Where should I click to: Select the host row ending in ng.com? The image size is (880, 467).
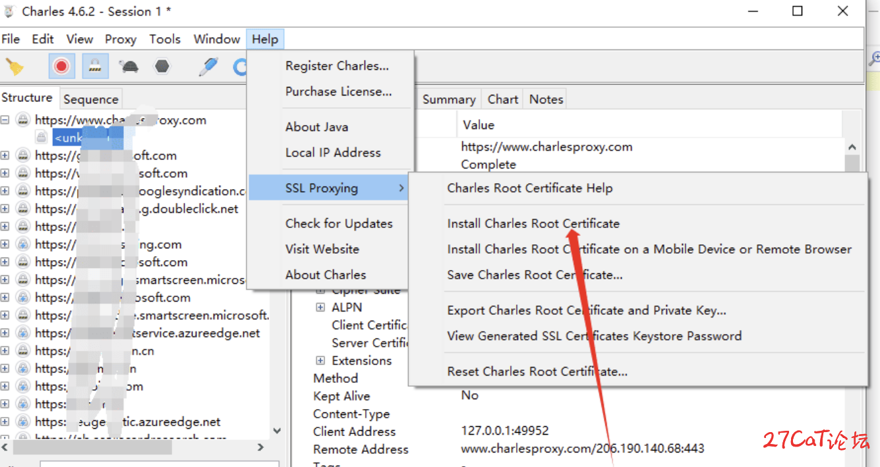click(108, 244)
